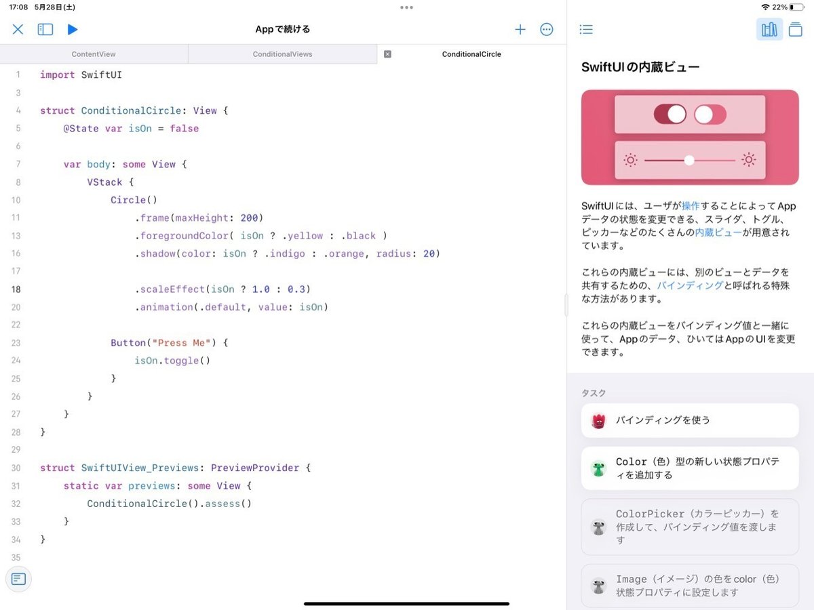This screenshot has width=814, height=610.
Task: Tap the green character icon for Color task
Action: pos(598,468)
